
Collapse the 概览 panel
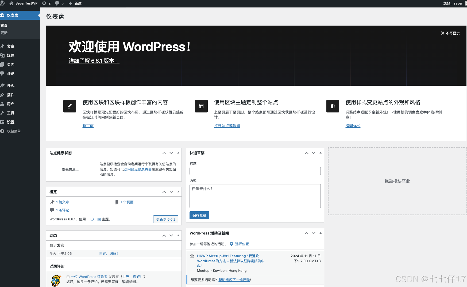(178, 192)
